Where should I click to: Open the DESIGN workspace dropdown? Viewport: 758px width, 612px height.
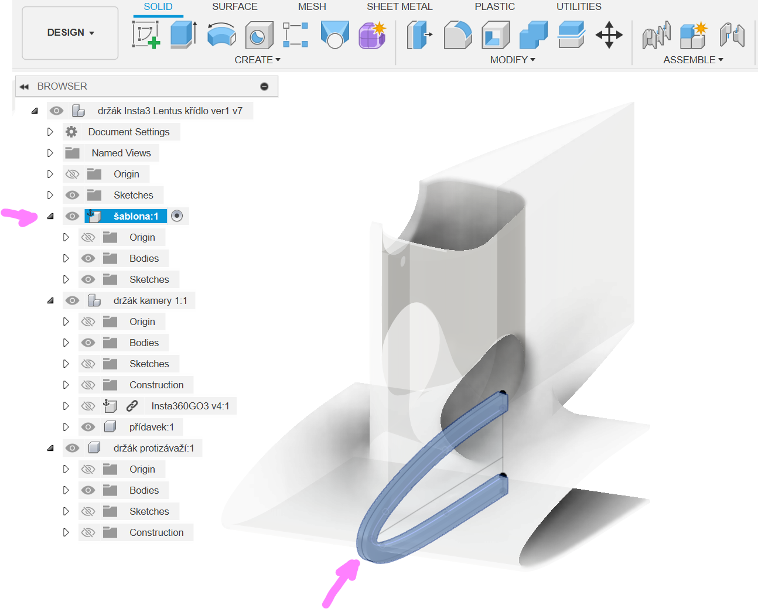click(x=70, y=33)
